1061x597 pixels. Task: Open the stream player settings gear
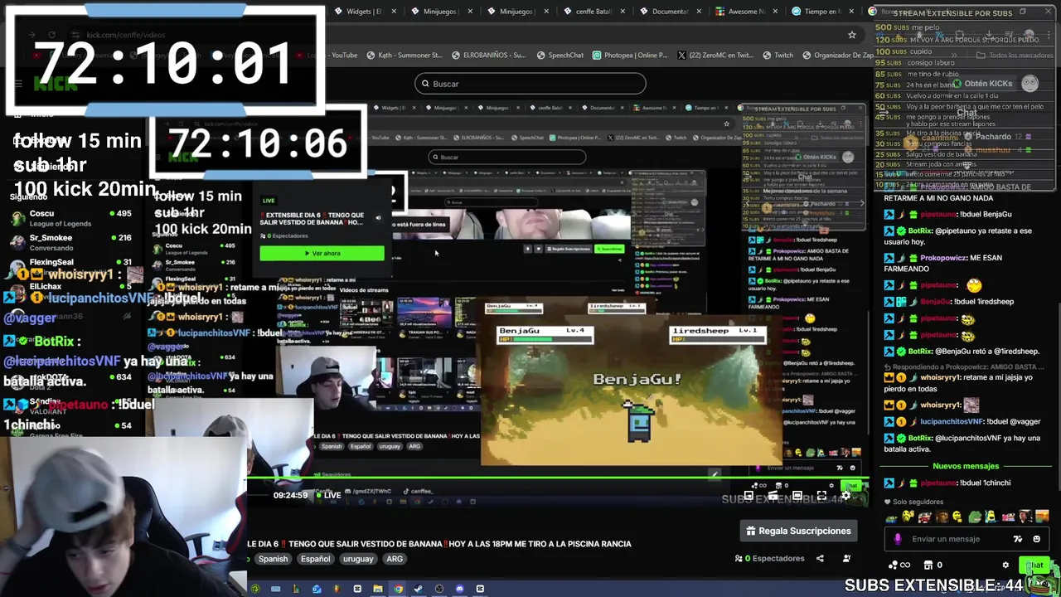pyautogui.click(x=845, y=496)
